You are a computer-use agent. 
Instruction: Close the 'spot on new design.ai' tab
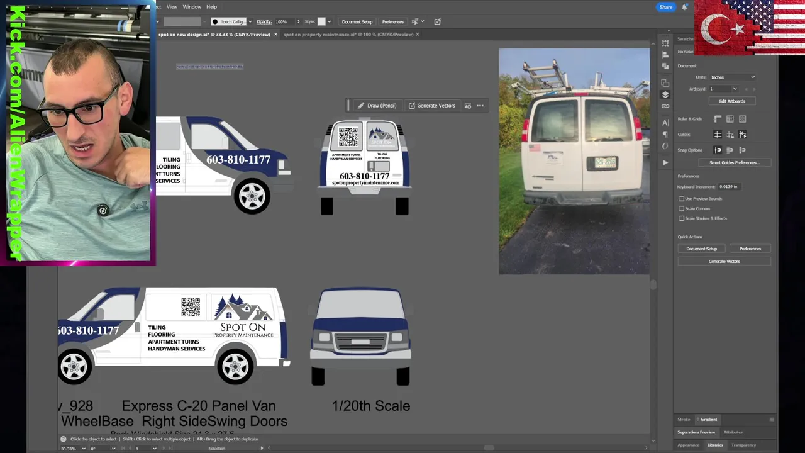coord(275,35)
